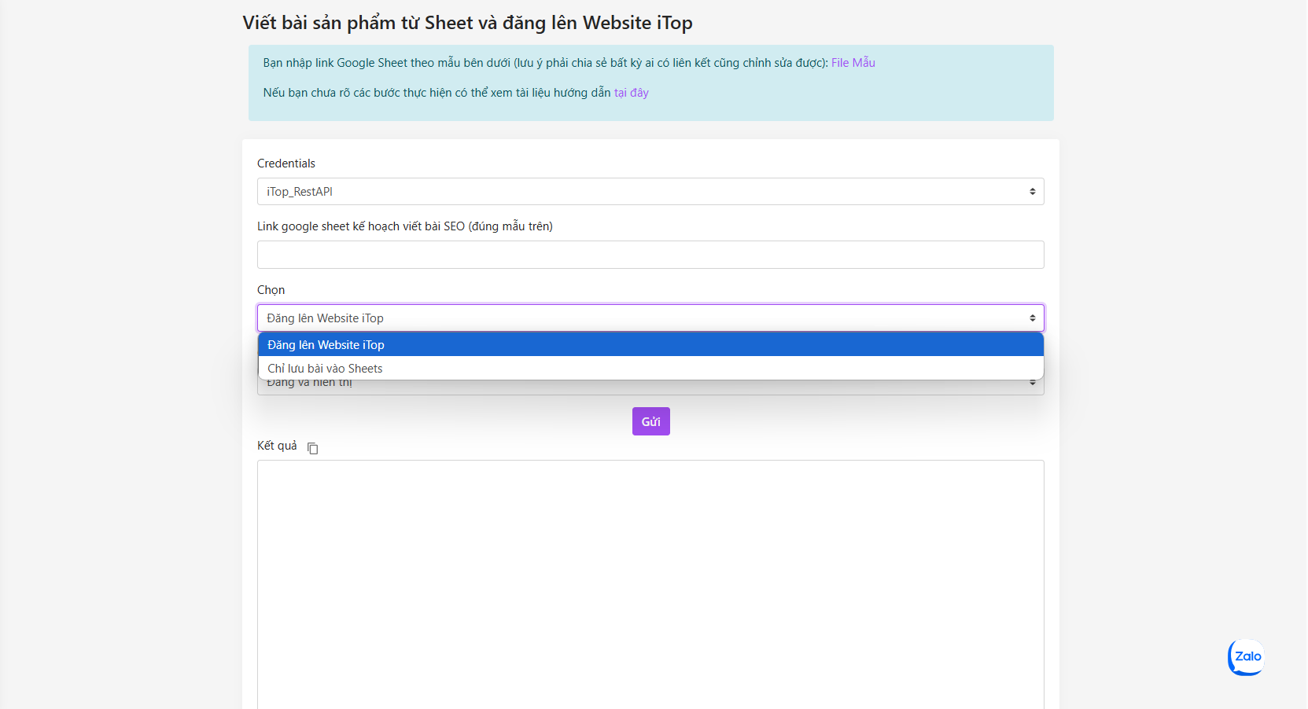Click the "Chọn" field label

coord(271,290)
